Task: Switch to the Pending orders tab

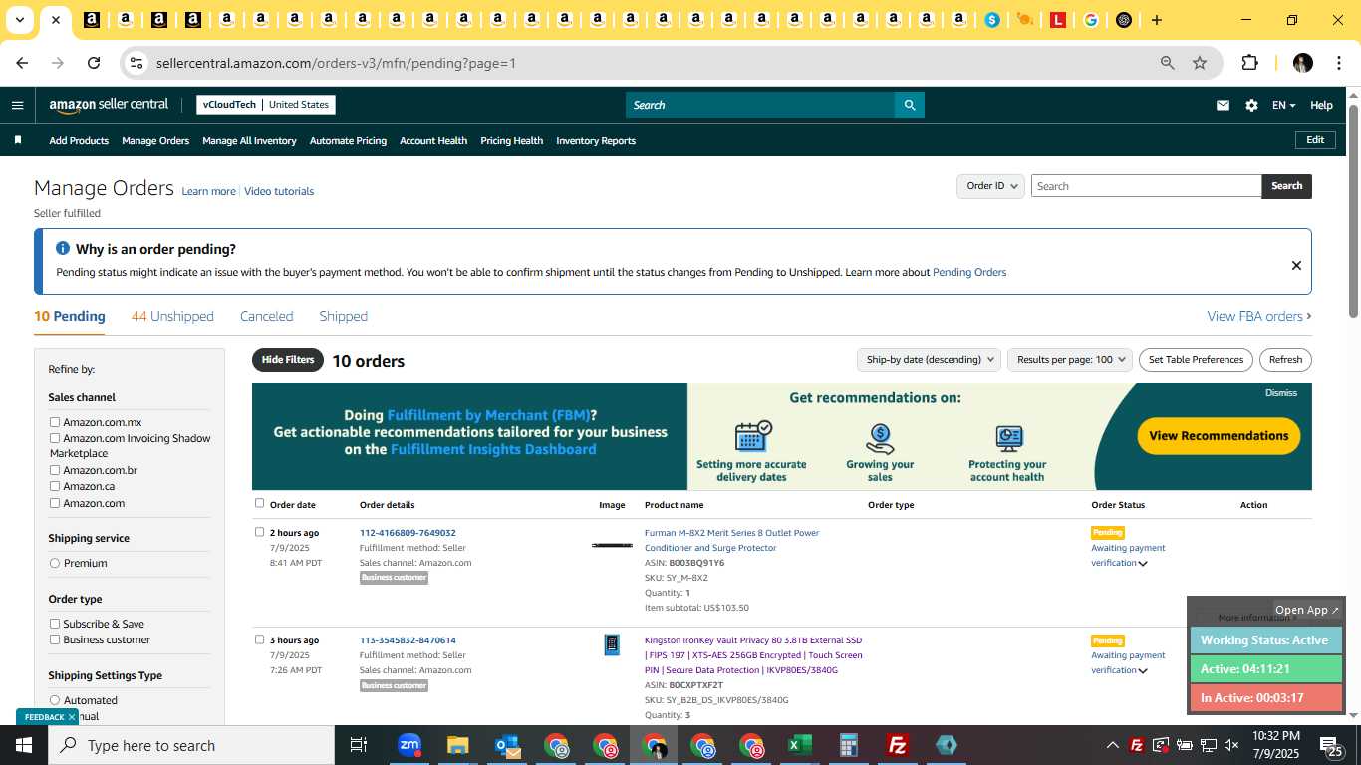Action: (x=69, y=316)
